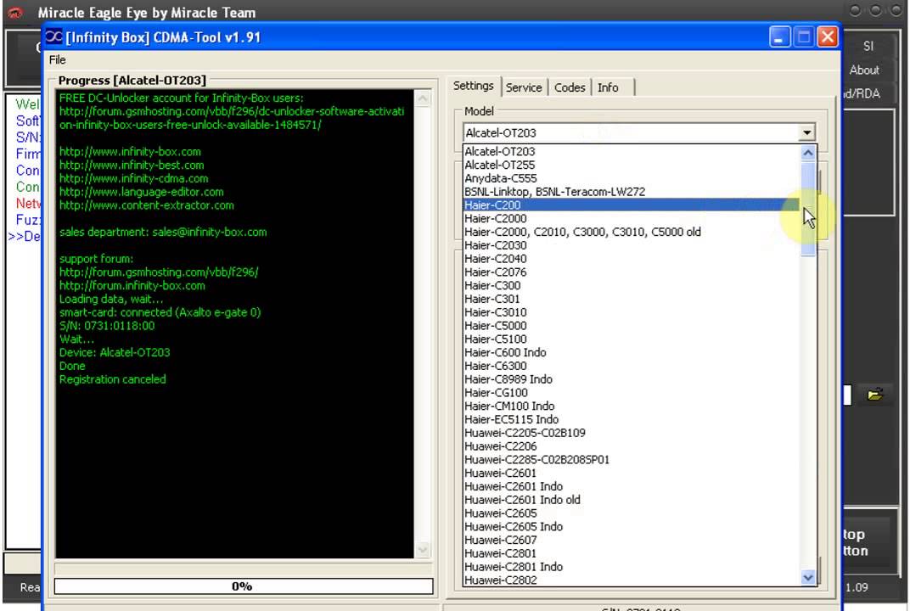Open the Codes tab
This screenshot has width=910, height=611.
tap(570, 87)
